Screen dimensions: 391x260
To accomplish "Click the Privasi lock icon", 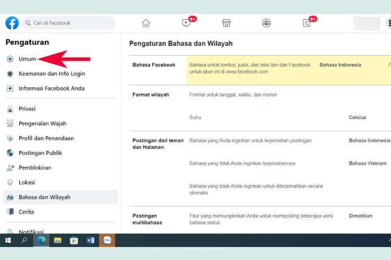I will coord(10,109).
